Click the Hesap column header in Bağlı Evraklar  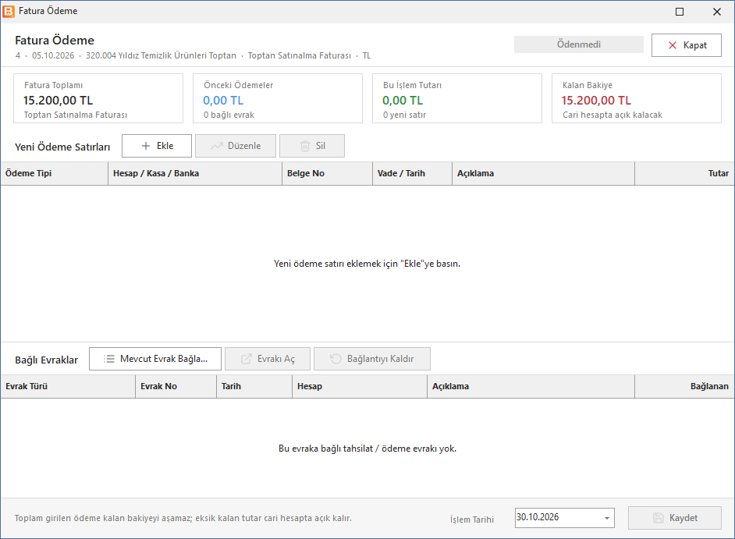click(x=360, y=387)
